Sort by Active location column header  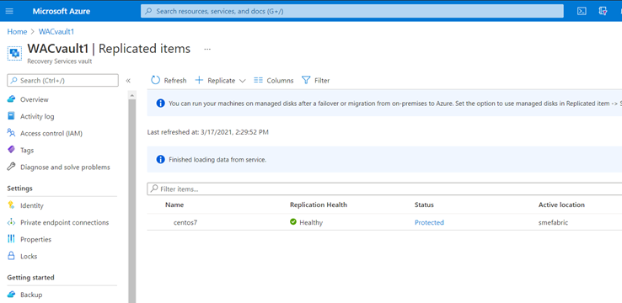(561, 205)
